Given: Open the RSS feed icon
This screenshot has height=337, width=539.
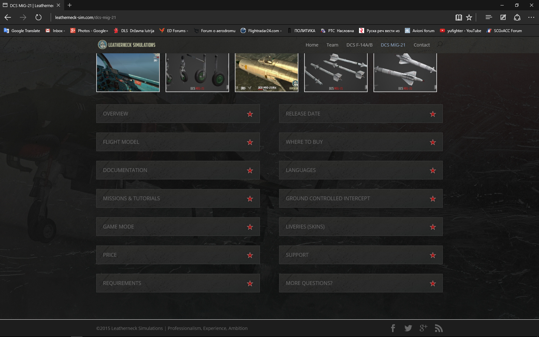Looking at the screenshot, I should 439,328.
